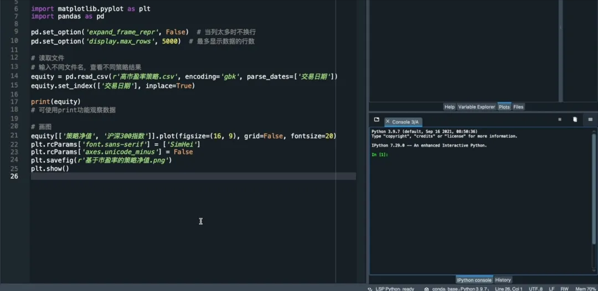Click the Line 26, Col 1 indicator
The image size is (598, 291).
508,289
